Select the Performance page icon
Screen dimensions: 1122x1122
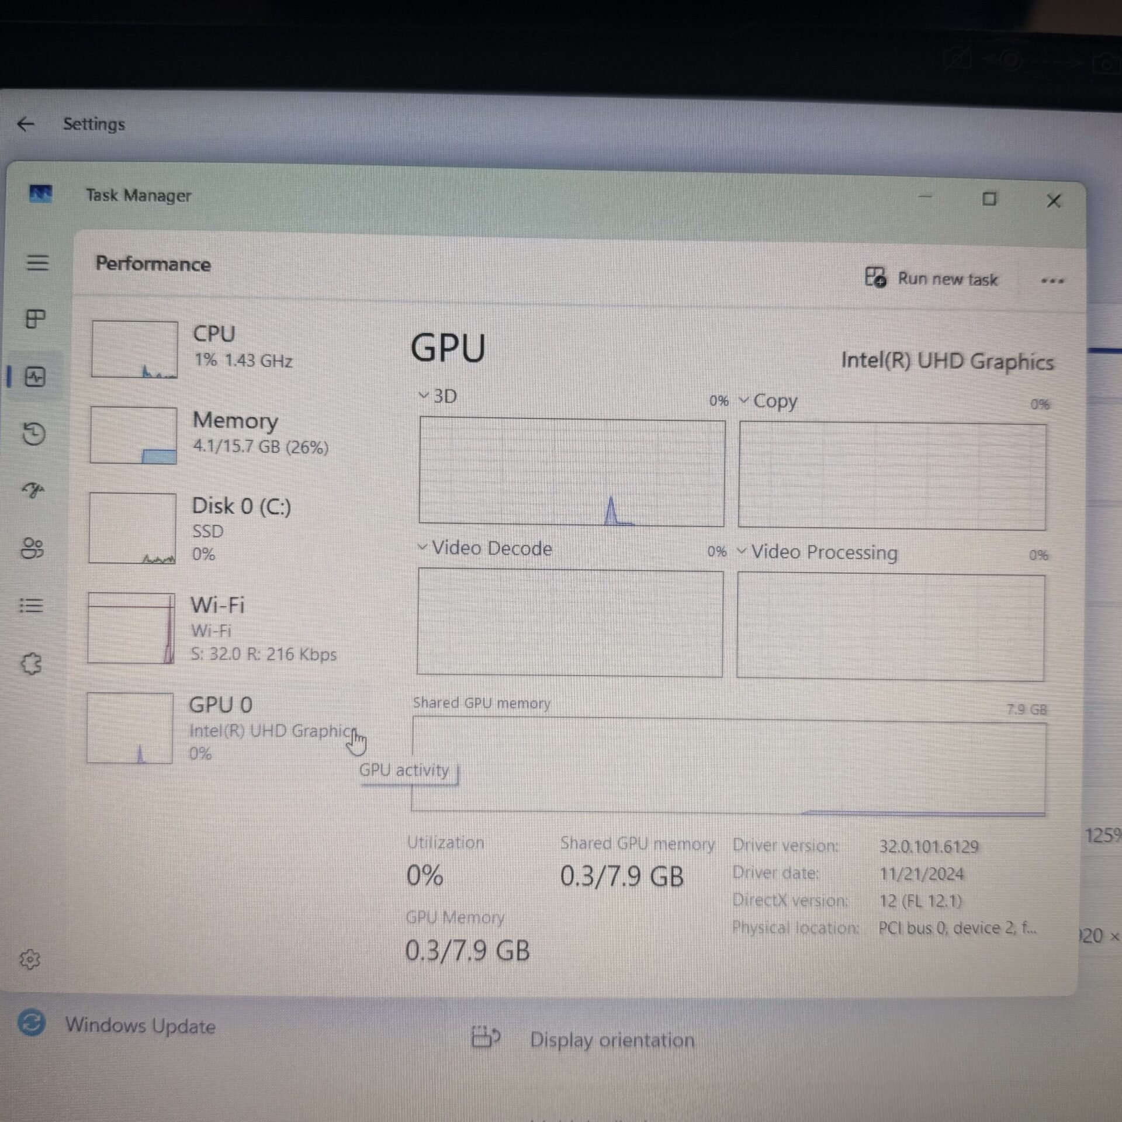click(35, 377)
